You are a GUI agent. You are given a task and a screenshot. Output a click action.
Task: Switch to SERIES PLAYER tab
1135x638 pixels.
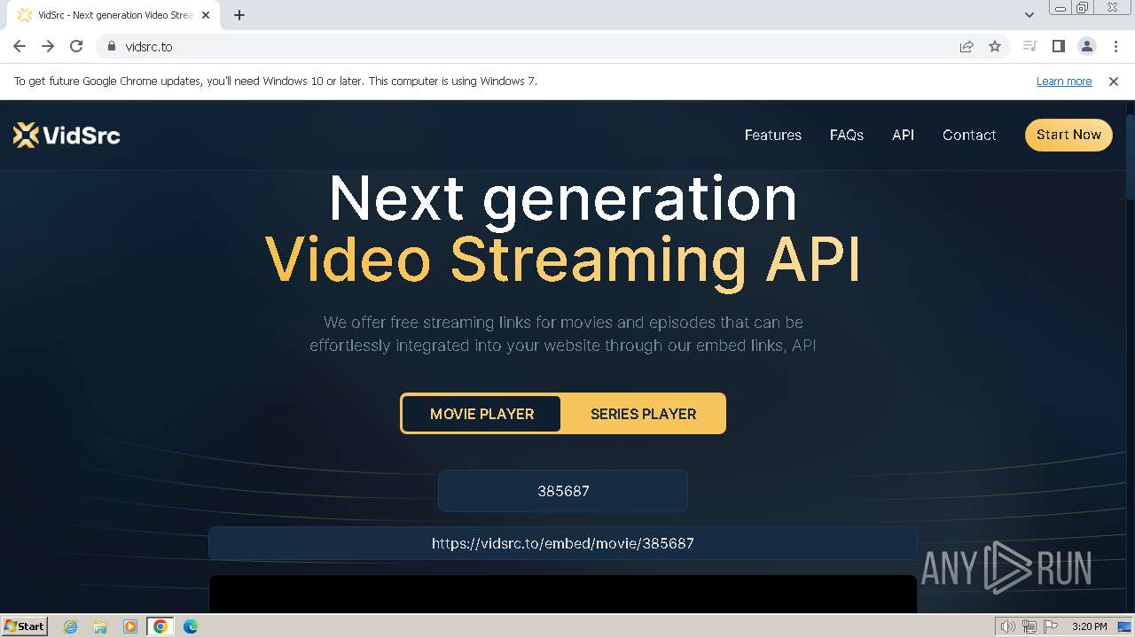643,414
